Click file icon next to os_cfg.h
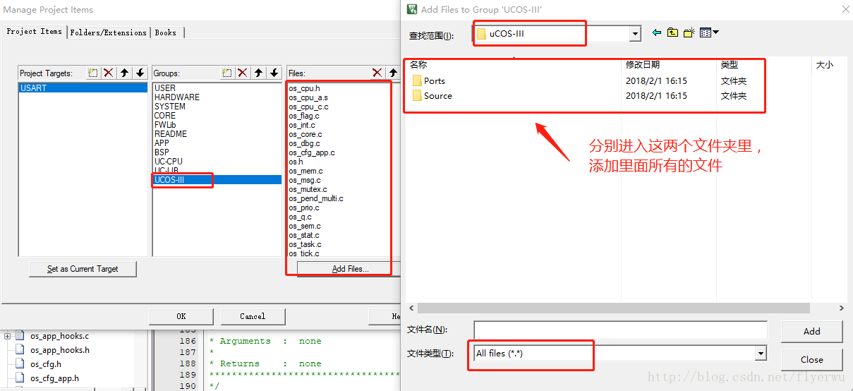 tap(20, 364)
